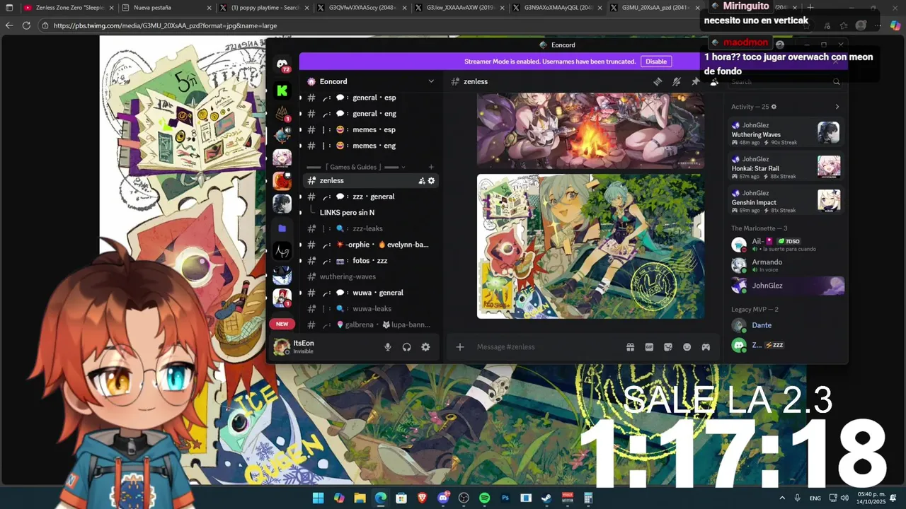Screen dimensions: 906x509
Task: Select memes · esp channel
Action: coord(371,129)
